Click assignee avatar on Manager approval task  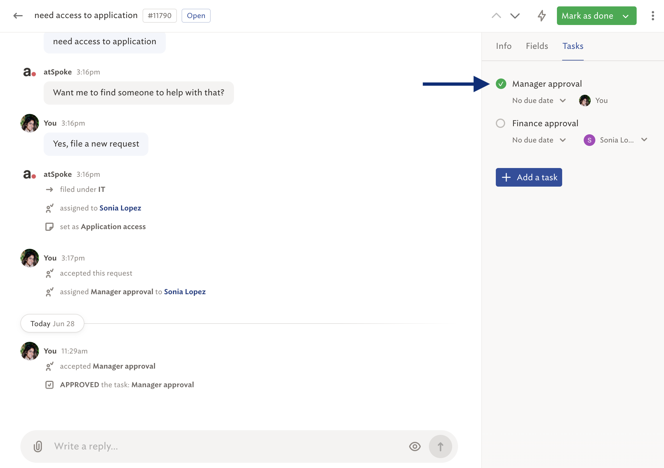[585, 101]
